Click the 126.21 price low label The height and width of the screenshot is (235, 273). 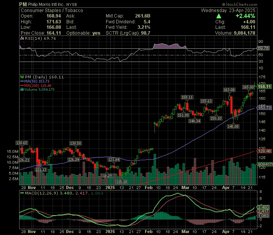(24, 160)
